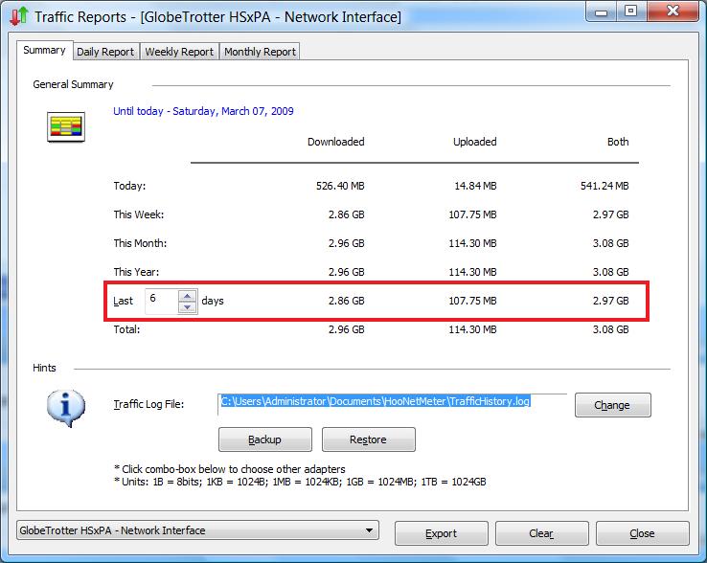Click the Hints information bubble icon
Screen dimensions: 707x563
pyautogui.click(x=65, y=406)
